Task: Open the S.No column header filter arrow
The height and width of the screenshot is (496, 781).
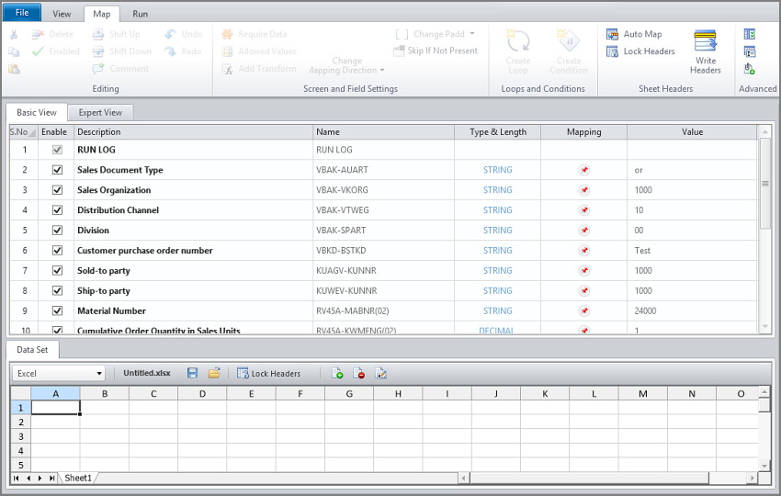Action: point(32,133)
